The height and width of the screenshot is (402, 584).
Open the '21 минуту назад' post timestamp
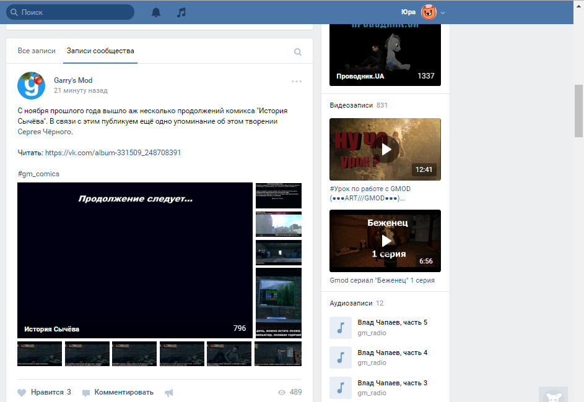point(81,90)
